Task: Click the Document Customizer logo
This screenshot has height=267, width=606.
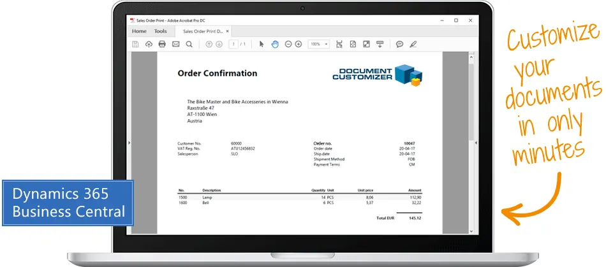Action: tap(377, 75)
